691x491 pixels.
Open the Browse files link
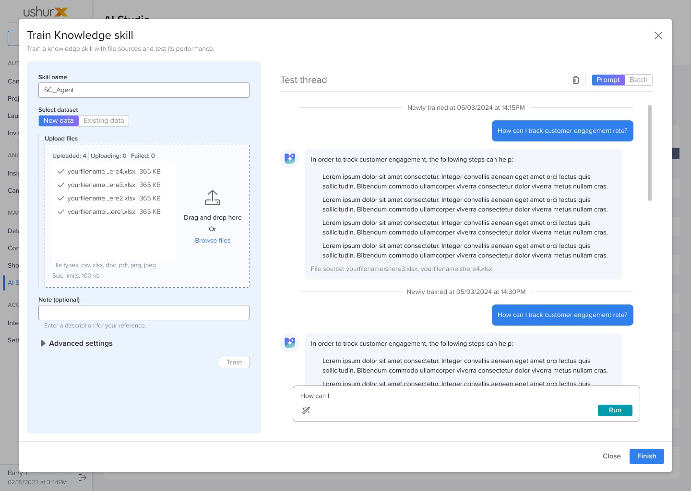click(213, 241)
